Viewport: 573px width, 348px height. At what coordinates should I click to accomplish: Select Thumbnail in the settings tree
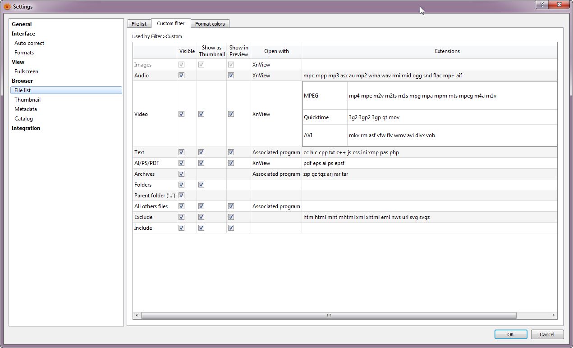28,100
